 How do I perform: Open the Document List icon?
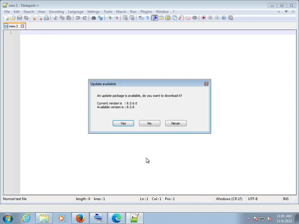(x=175, y=18)
